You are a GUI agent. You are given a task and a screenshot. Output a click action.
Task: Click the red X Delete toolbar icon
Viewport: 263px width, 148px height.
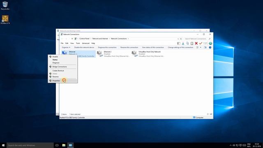tap(196, 44)
